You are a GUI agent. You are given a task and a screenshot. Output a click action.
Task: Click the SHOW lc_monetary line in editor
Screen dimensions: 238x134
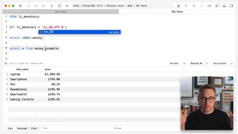25,16
